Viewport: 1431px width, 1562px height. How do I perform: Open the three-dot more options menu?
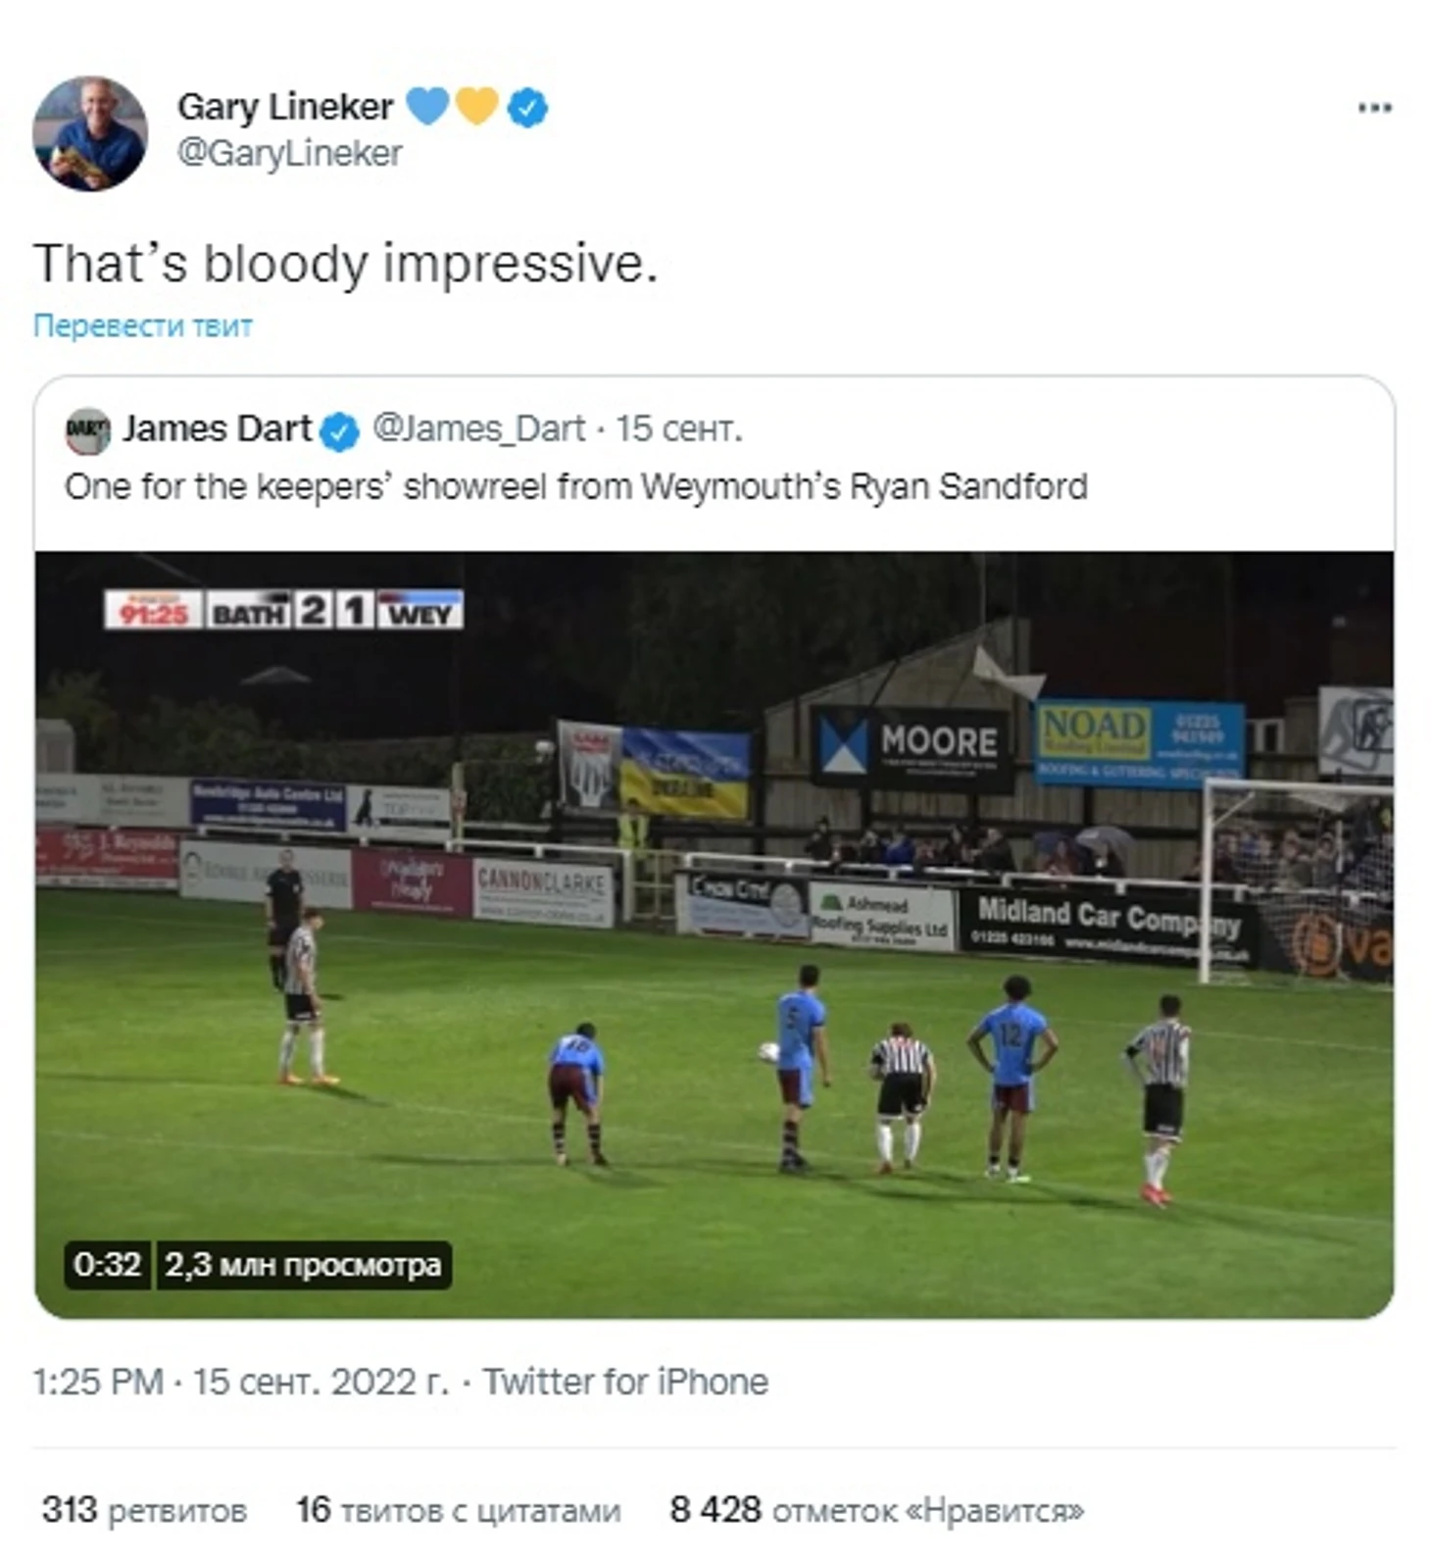click(x=1374, y=108)
